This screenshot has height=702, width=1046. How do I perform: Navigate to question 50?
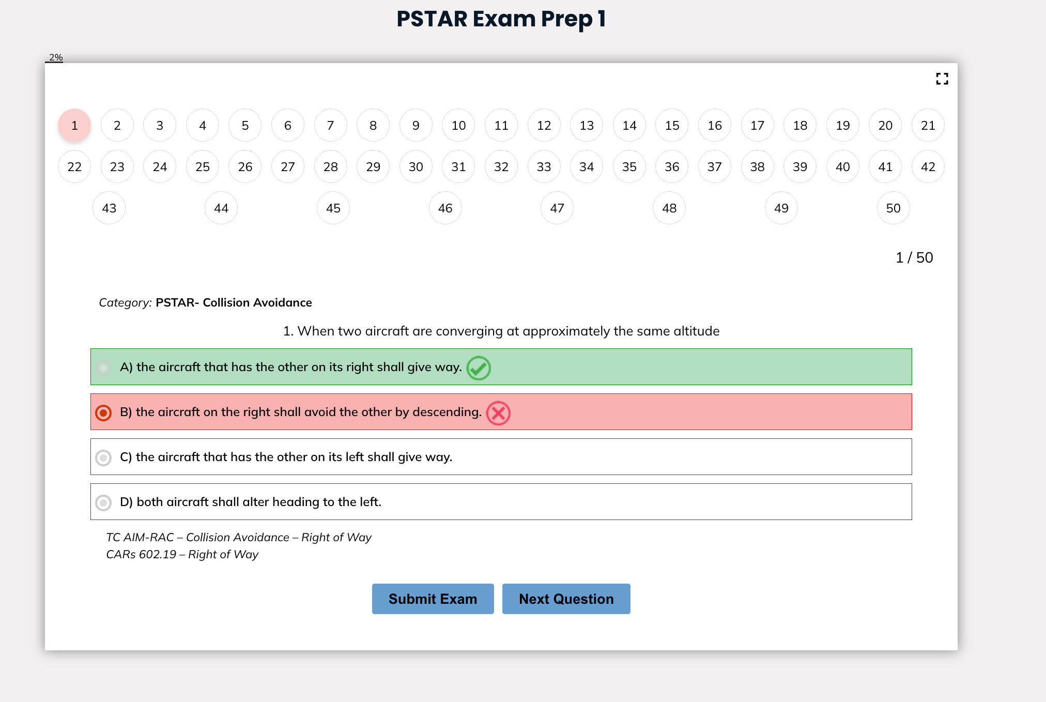(893, 208)
